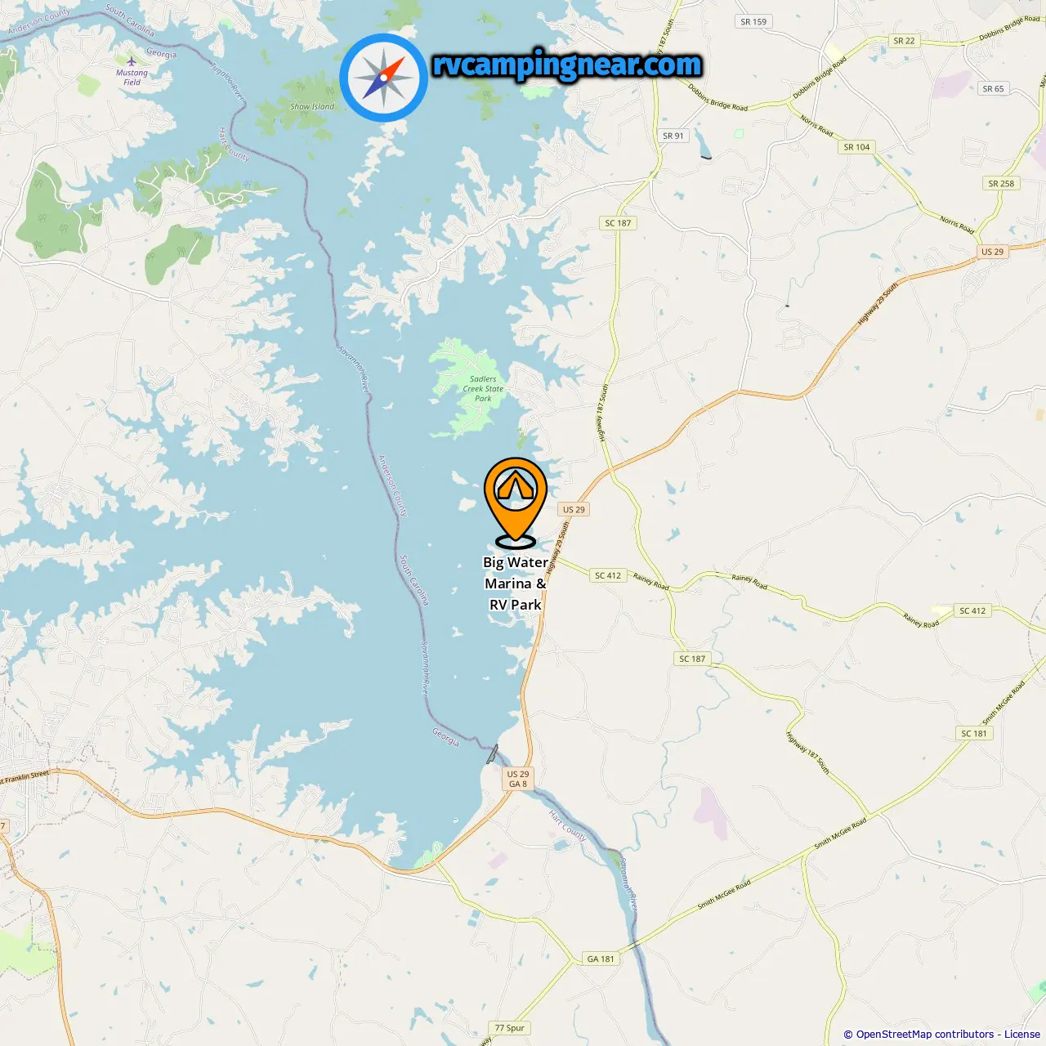Click the Sadlers Creek State Park label

coord(483,389)
